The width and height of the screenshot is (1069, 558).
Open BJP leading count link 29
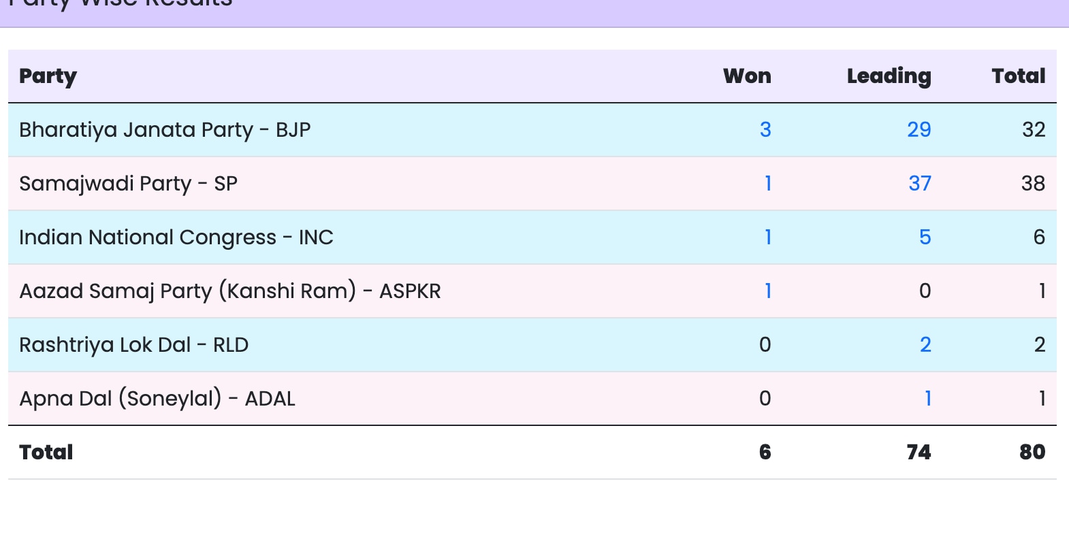pos(919,129)
